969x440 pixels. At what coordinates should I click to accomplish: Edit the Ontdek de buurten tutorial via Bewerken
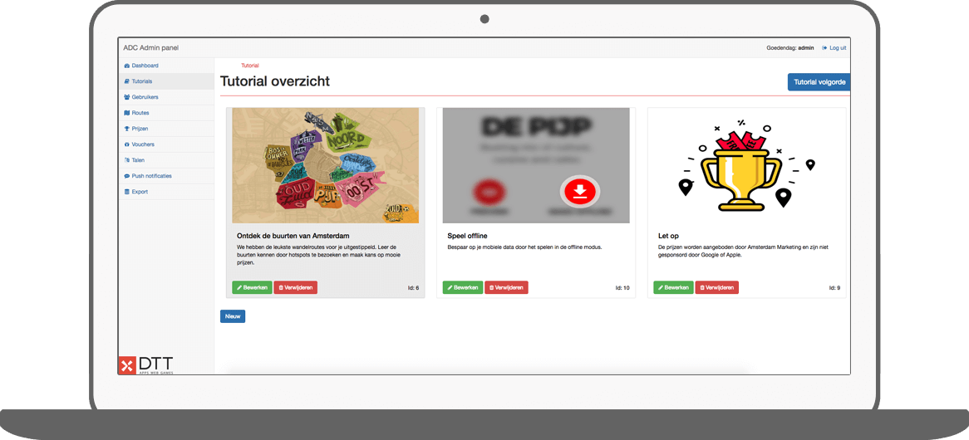click(x=252, y=287)
